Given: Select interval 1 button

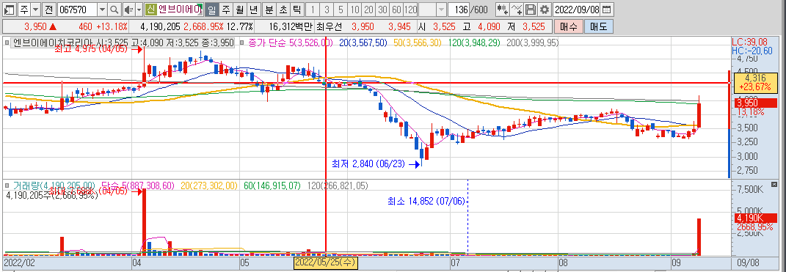Looking at the screenshot, I should point(313,9).
